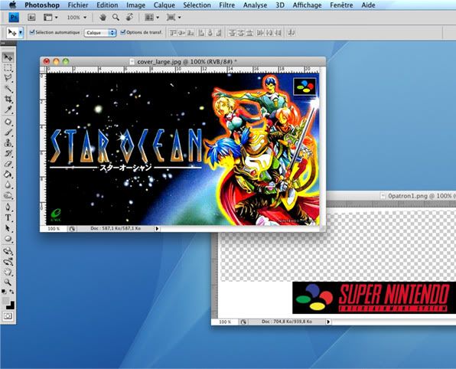Select the Hand tool in toolbox
This screenshot has height=369, width=456.
(x=8, y=272)
